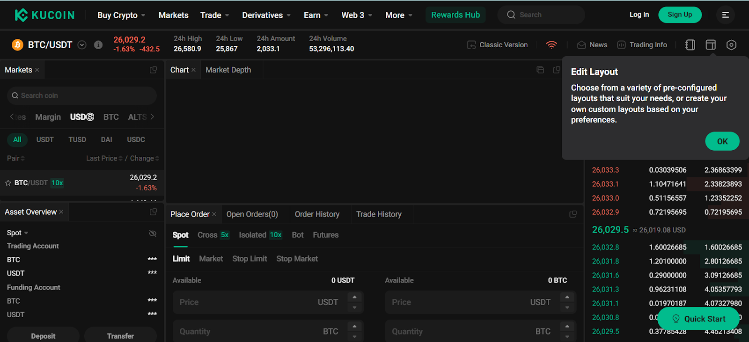Expand the Derivatives menu
Viewport: 749px width, 342px height.
[x=266, y=15]
